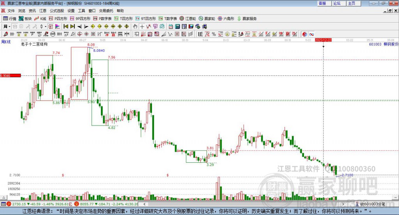Jump to the first bar icon
399x215 pixels.
point(65,27)
